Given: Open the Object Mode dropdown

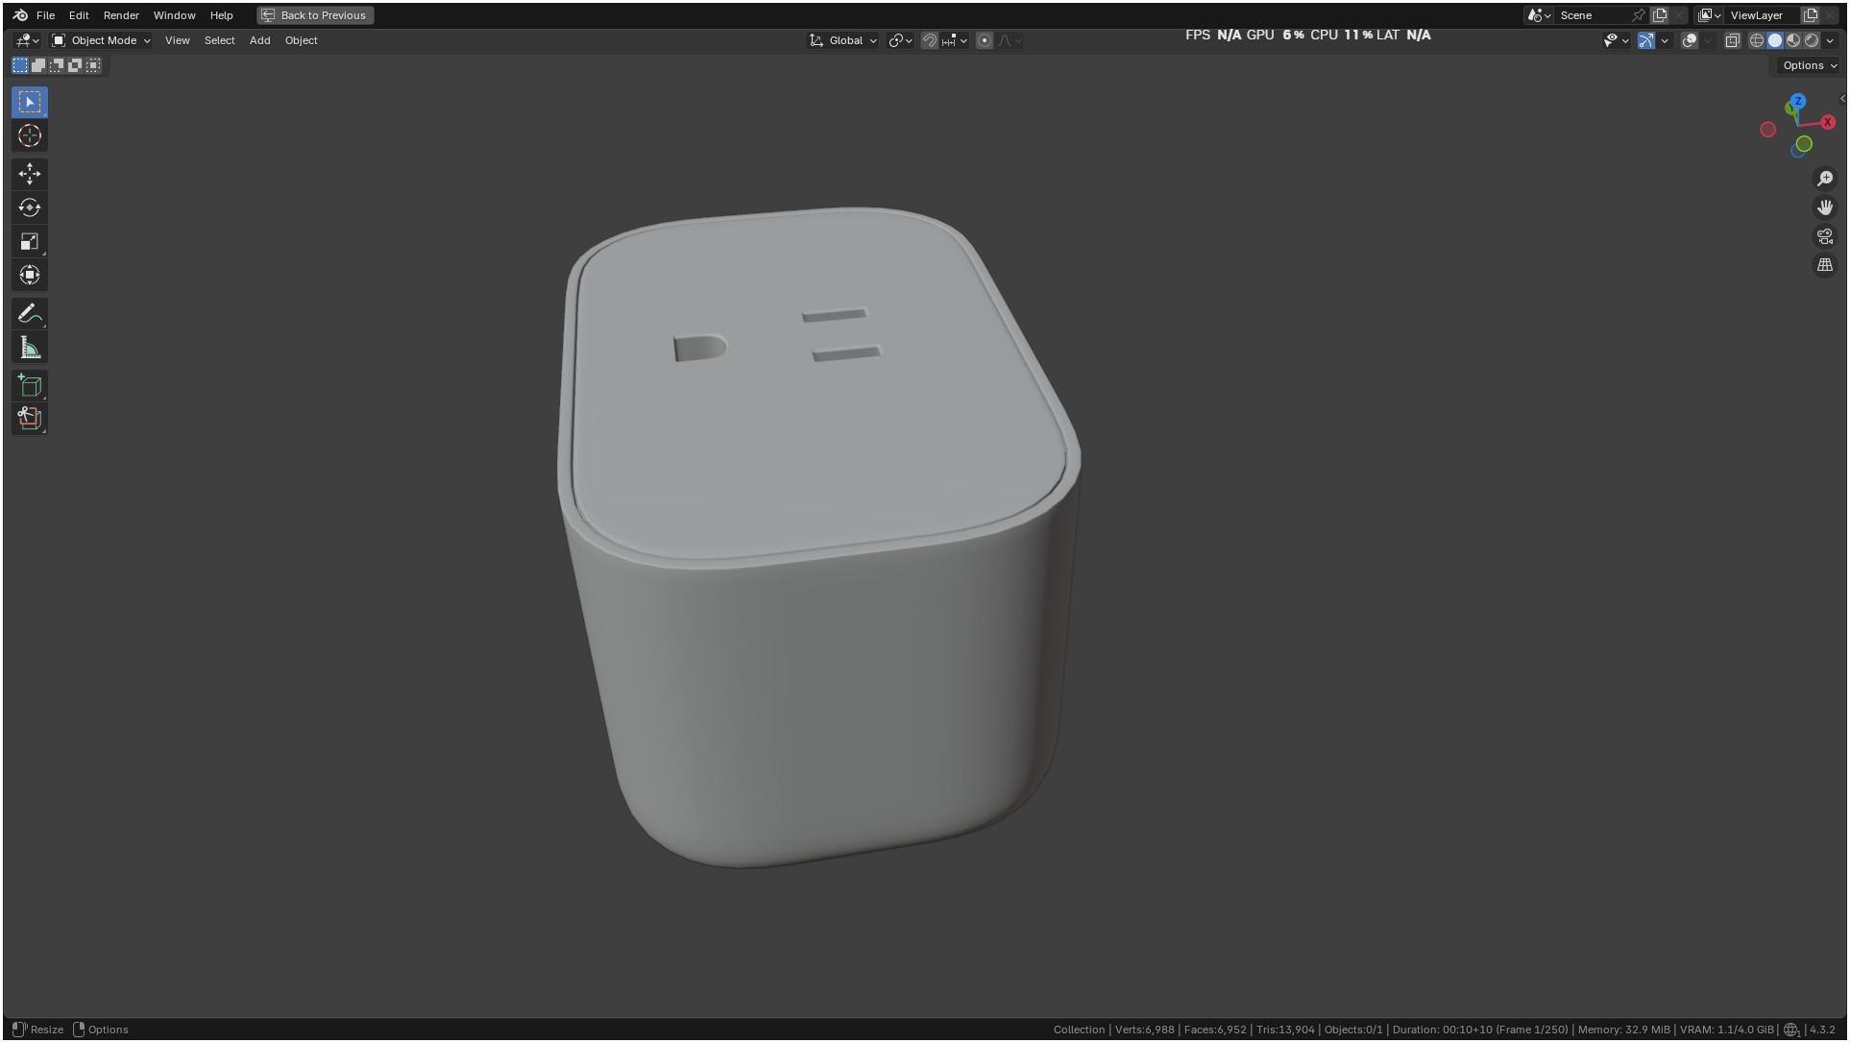Looking at the screenshot, I should (102, 40).
